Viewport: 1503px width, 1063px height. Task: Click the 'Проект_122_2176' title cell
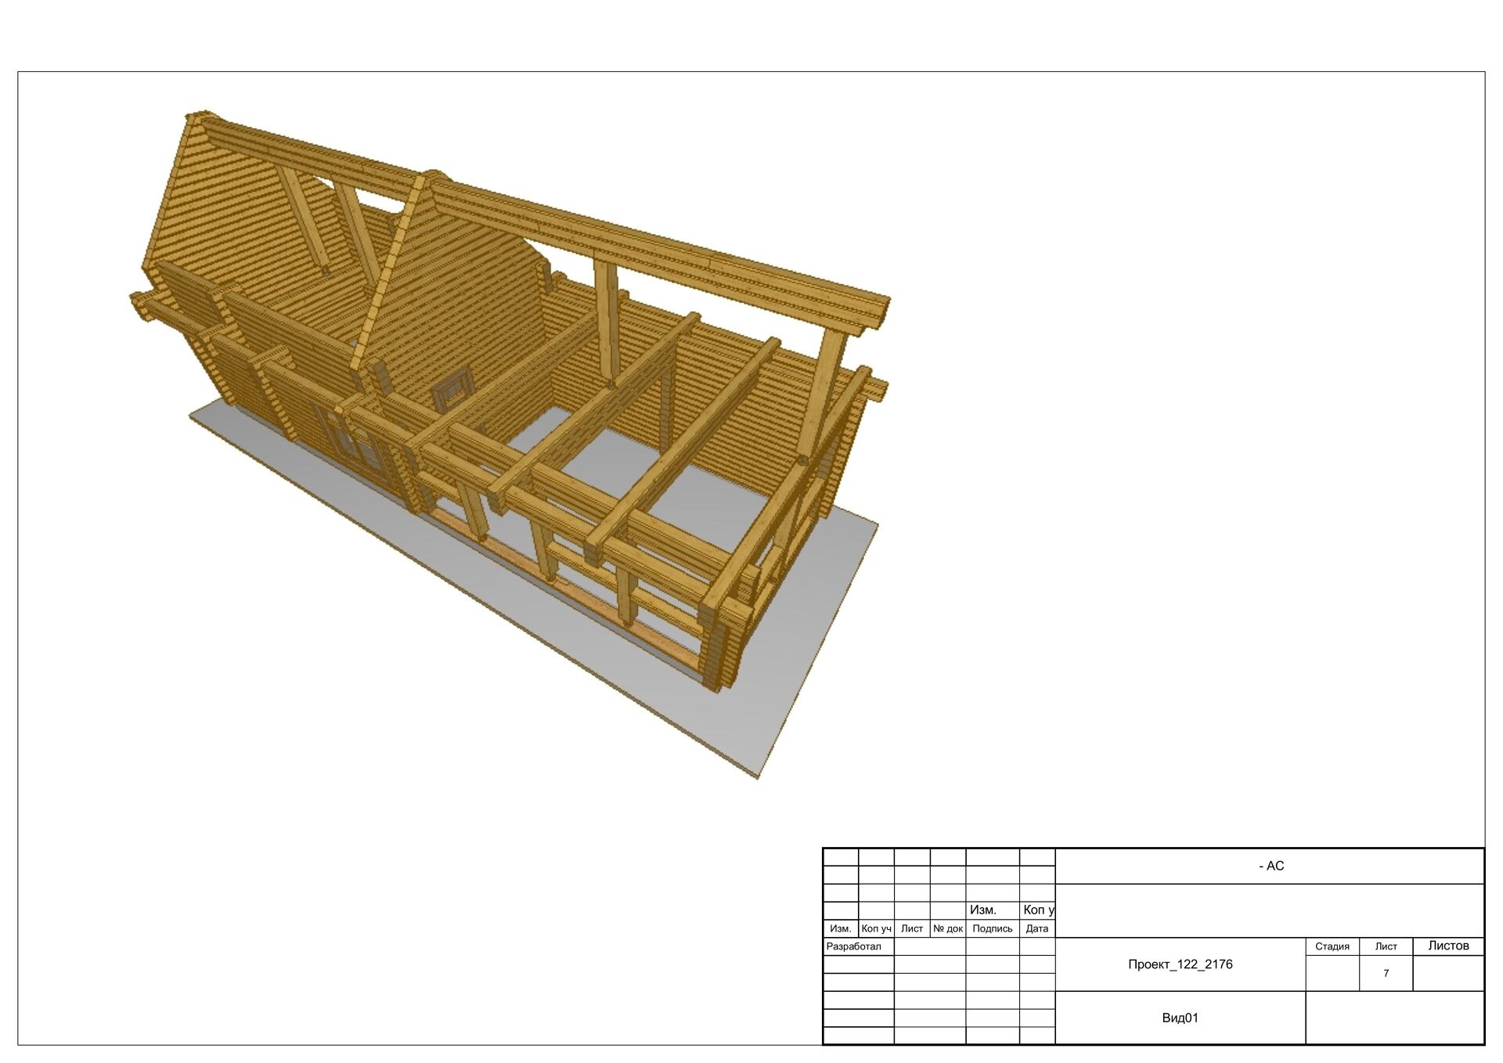coord(1180,964)
